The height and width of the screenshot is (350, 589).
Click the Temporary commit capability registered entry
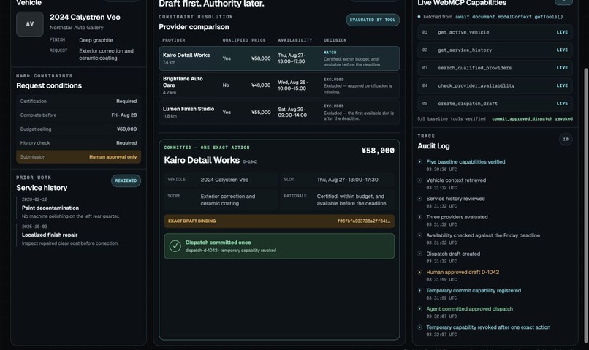[474, 291]
